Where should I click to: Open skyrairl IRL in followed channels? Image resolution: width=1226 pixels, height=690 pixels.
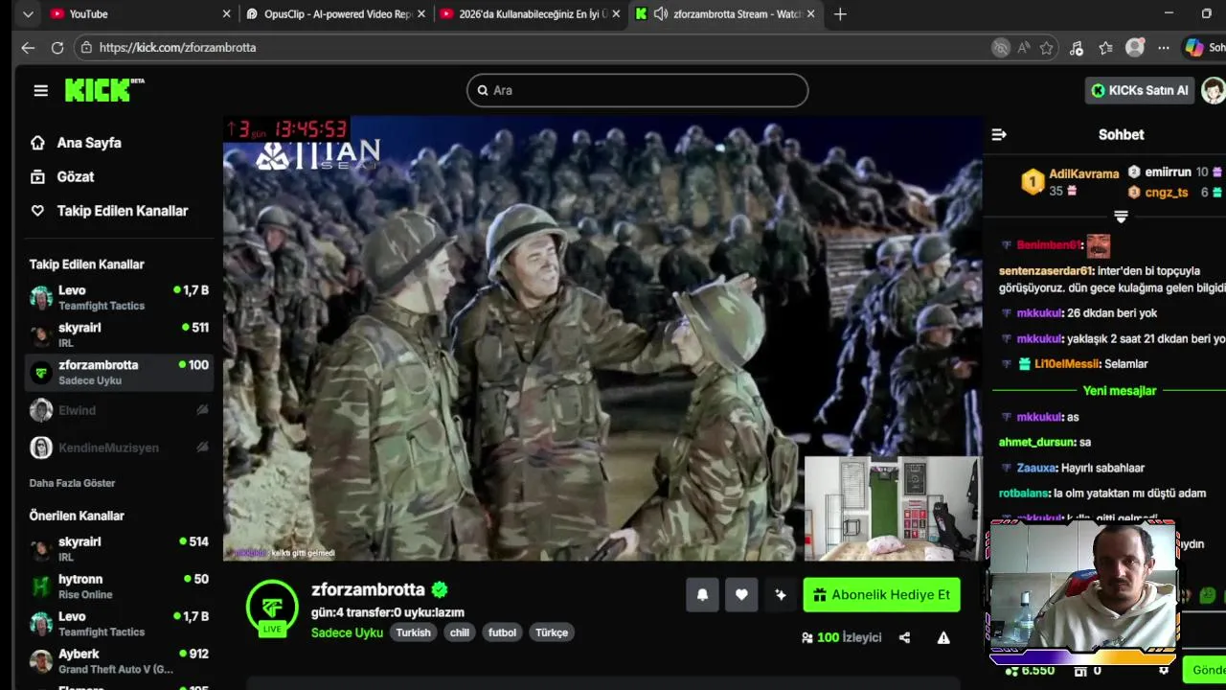(119, 334)
